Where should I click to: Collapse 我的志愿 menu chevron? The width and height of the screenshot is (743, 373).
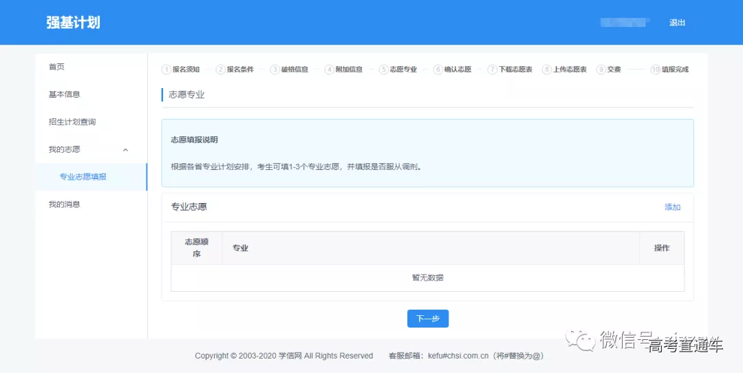(x=125, y=149)
